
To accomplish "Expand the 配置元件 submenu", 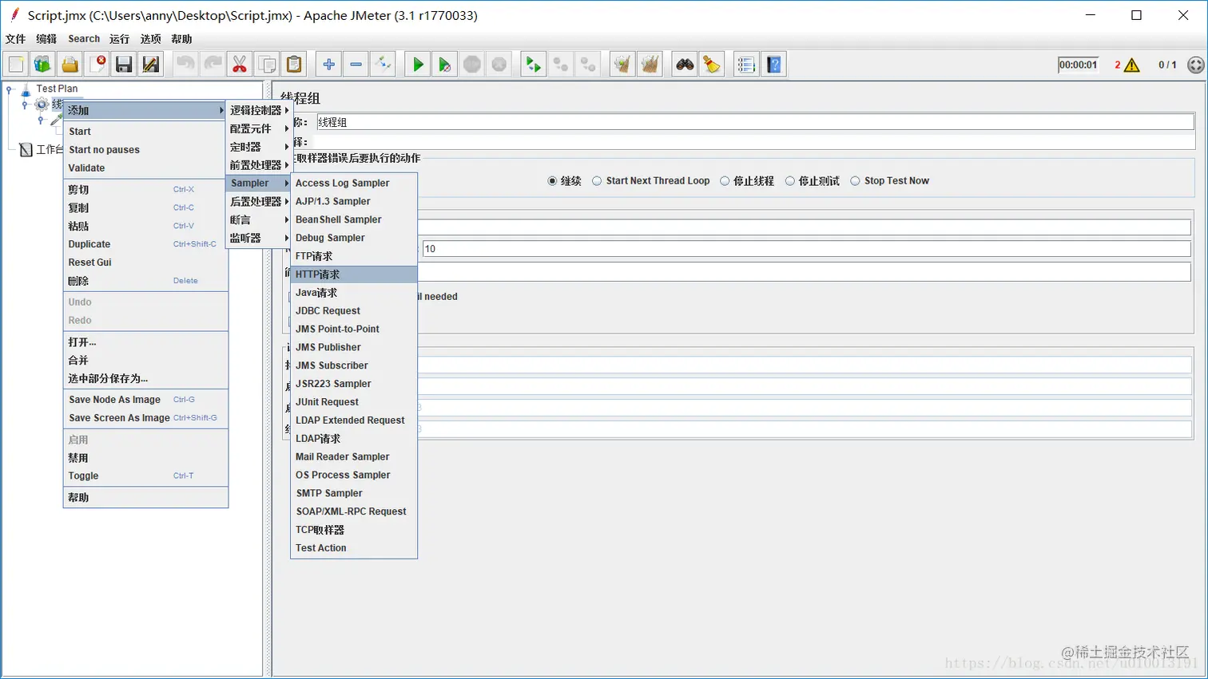I will coord(259,128).
